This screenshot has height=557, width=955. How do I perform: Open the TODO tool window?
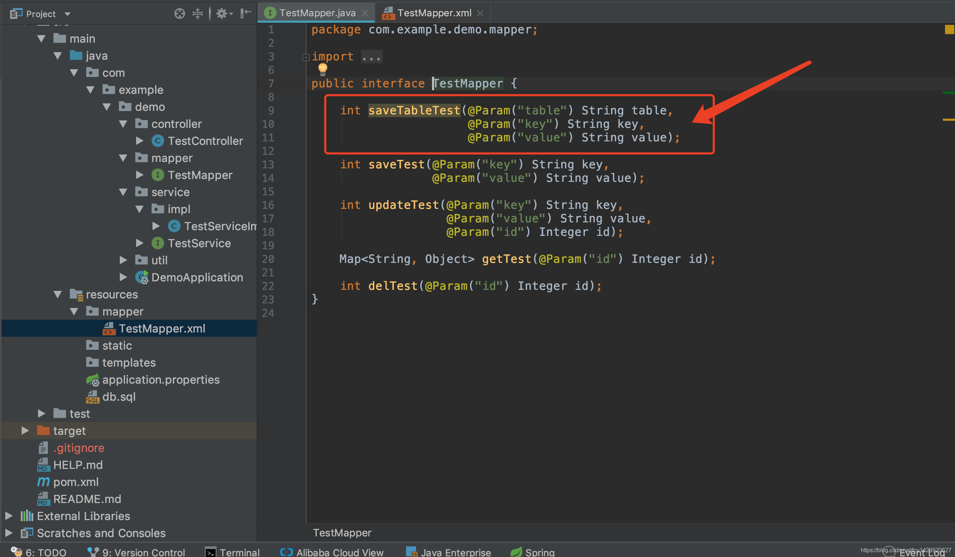click(39, 552)
